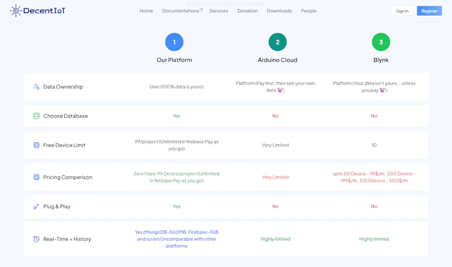
Task: Click the Arduino Cloud heading
Action: coord(277,60)
